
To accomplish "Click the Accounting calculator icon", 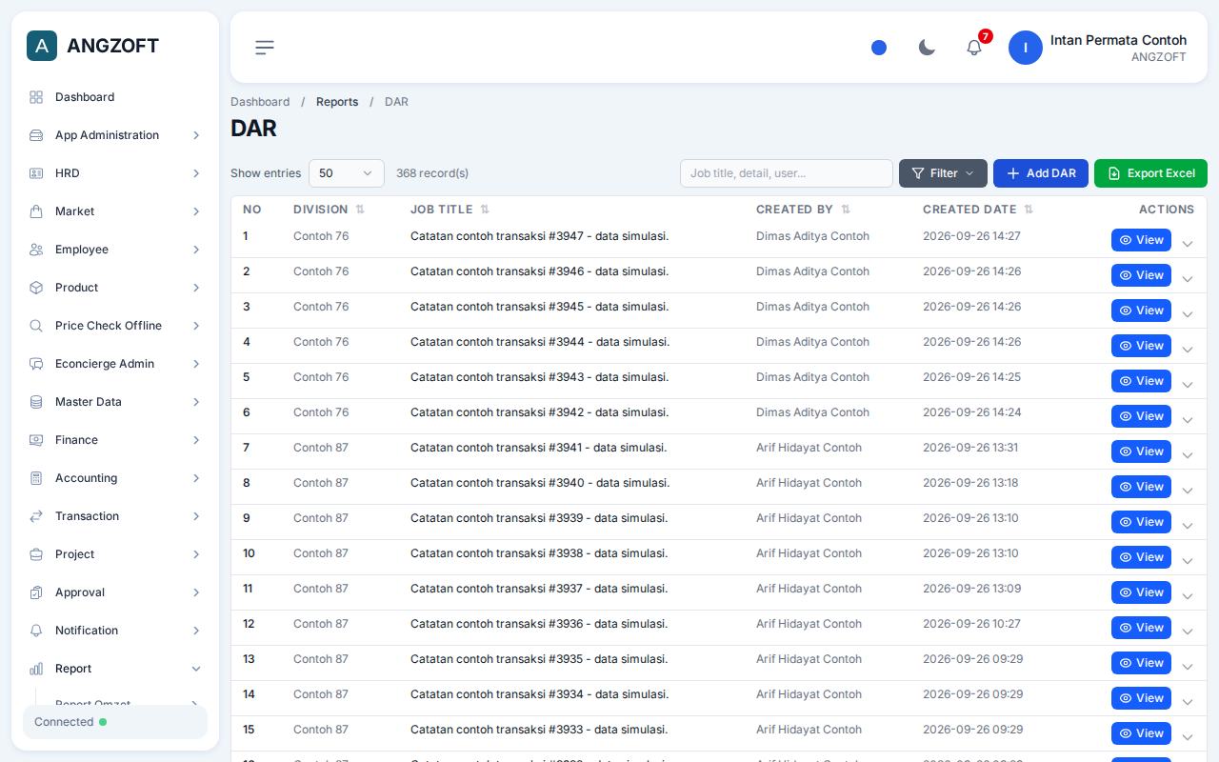I will click(36, 478).
